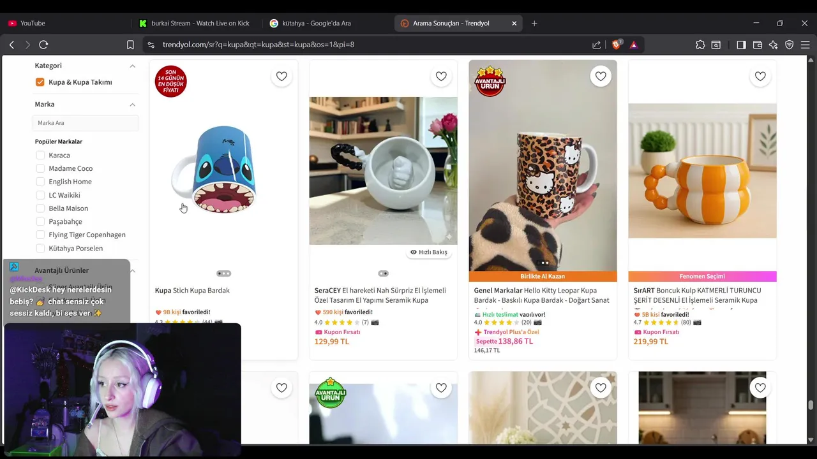
Task: Reload the page using browser refresh icon
Action: point(43,45)
